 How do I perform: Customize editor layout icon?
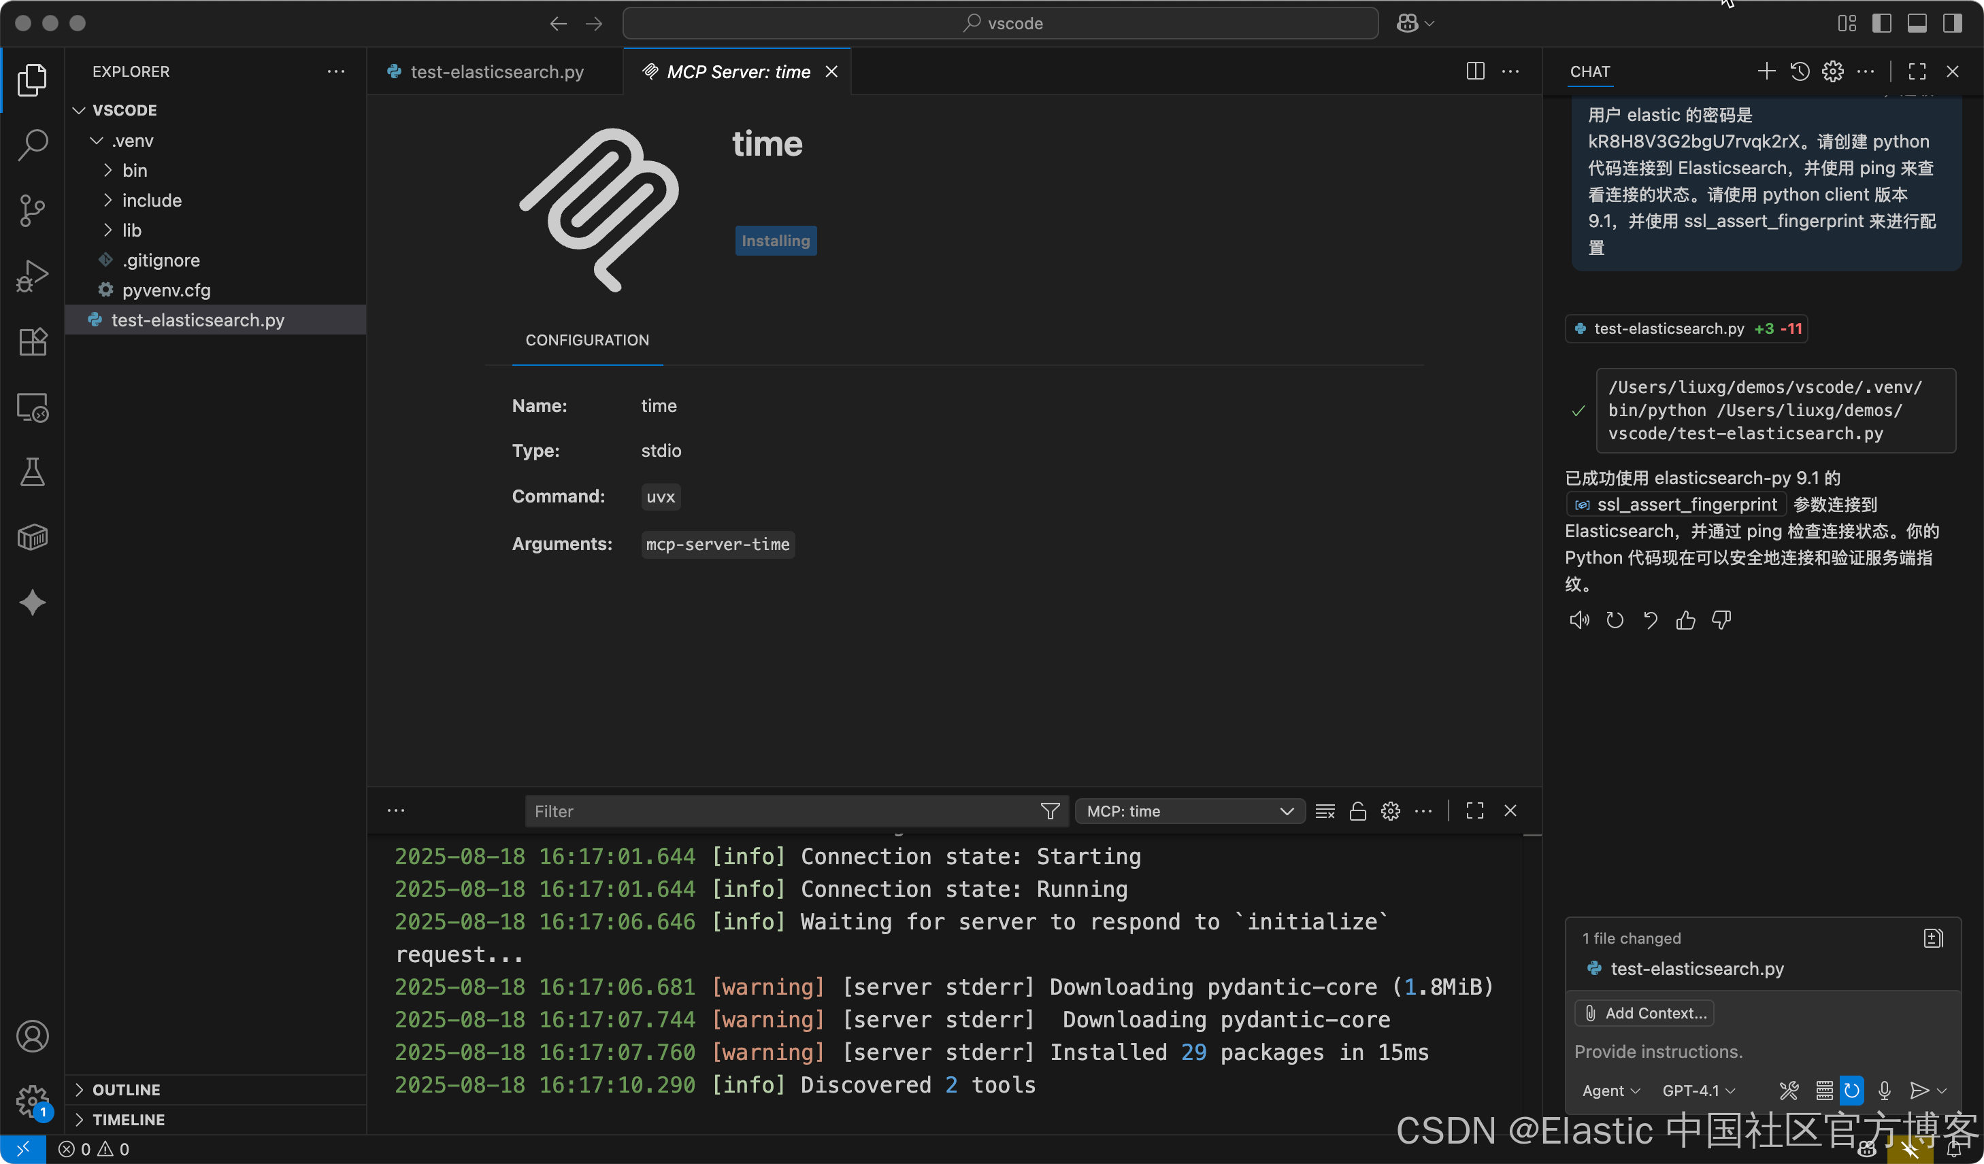pyautogui.click(x=1847, y=23)
